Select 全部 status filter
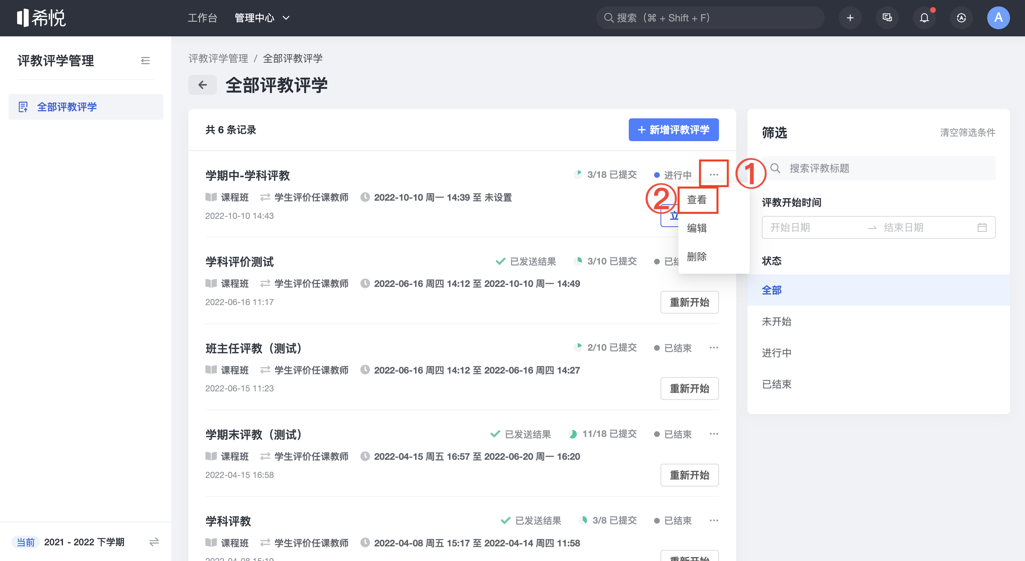 pos(878,290)
